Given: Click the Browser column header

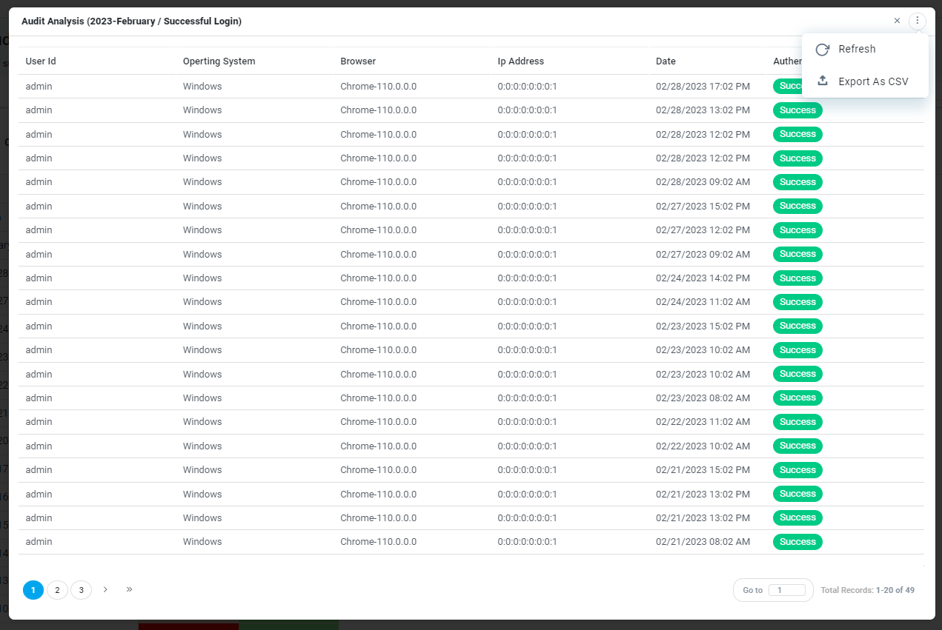Looking at the screenshot, I should pyautogui.click(x=358, y=61).
